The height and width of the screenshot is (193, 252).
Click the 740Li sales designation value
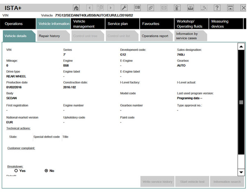(x=181, y=55)
